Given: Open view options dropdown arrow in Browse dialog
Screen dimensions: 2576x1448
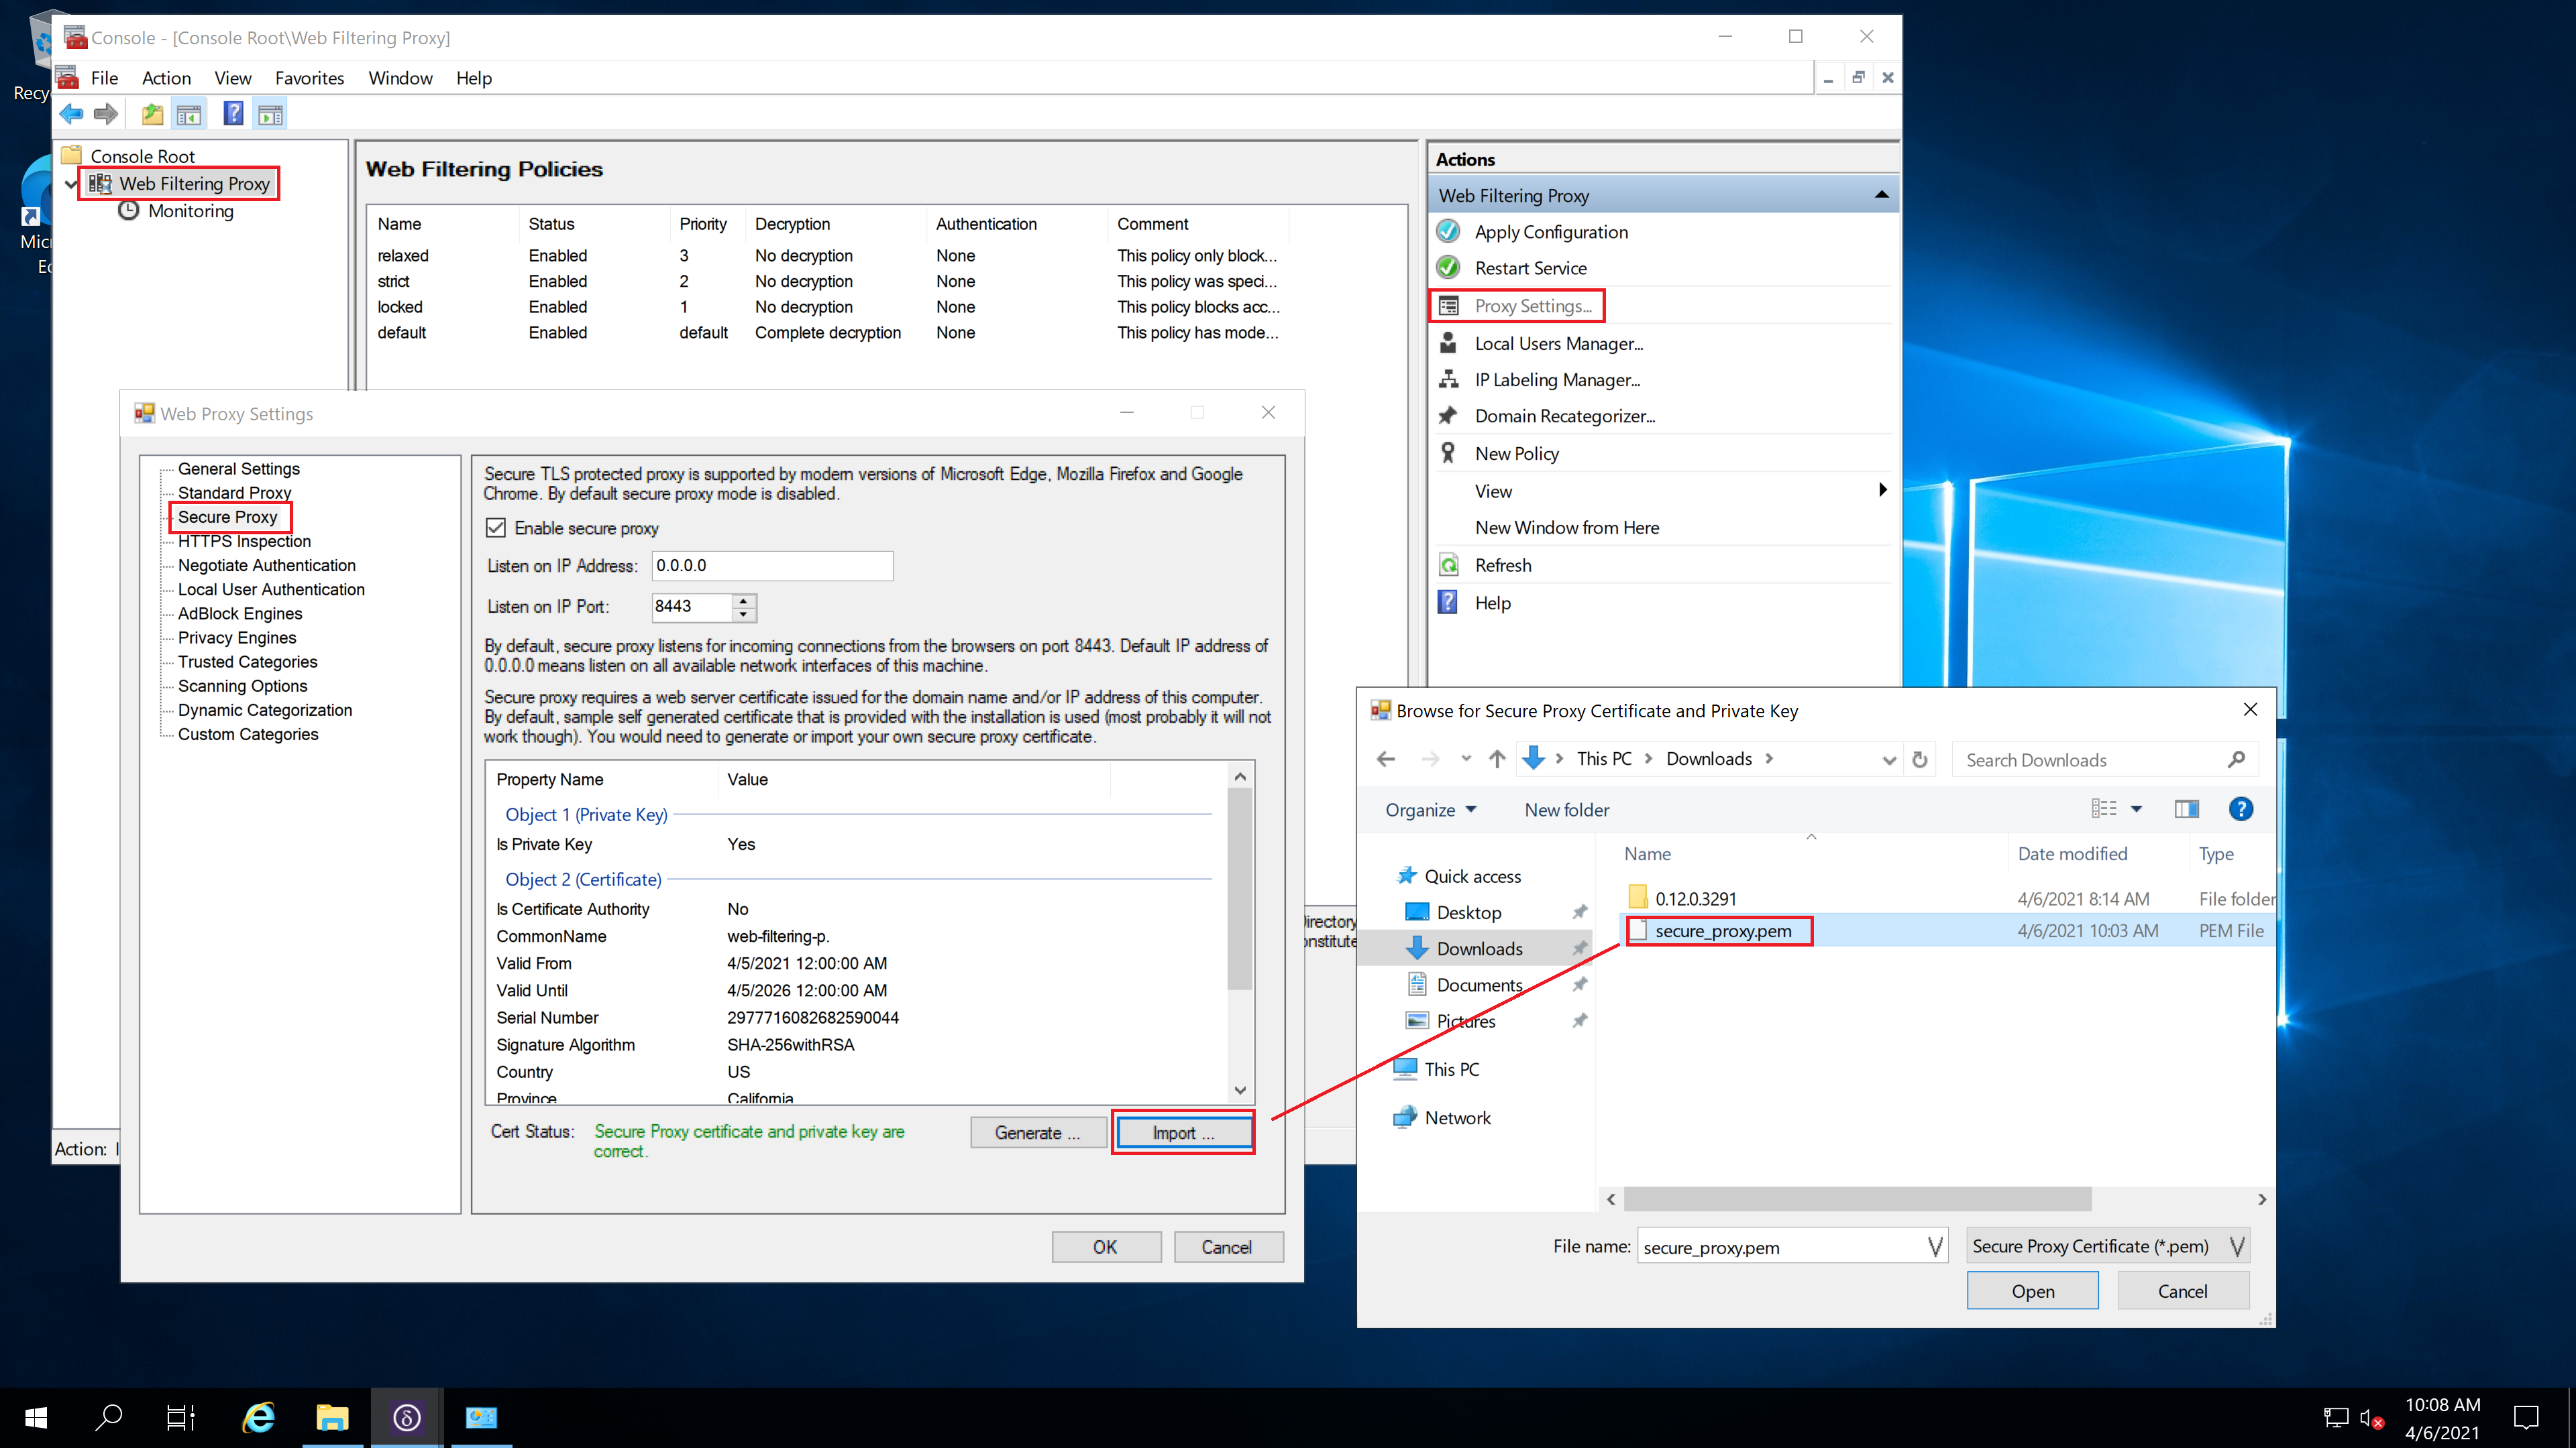Looking at the screenshot, I should pyautogui.click(x=2136, y=809).
